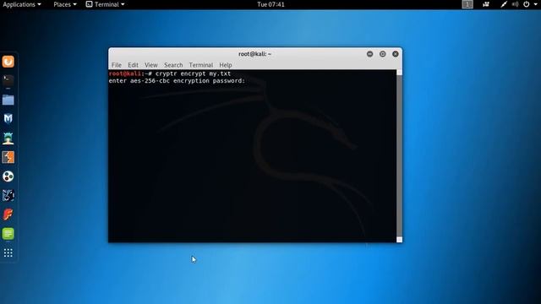Open Help menu in terminal
Image resolution: width=541 pixels, height=304 pixels.
tap(226, 65)
